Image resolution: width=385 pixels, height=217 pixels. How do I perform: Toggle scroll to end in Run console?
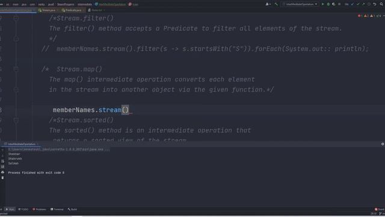point(2,166)
